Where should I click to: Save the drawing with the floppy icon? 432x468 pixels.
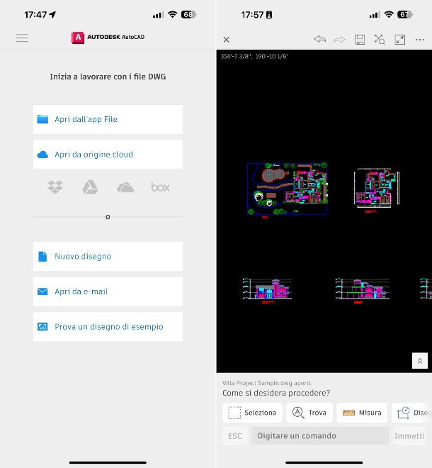360,40
